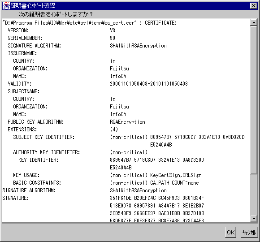
Task: Click the キャンセル cancel button
Action: point(249,232)
